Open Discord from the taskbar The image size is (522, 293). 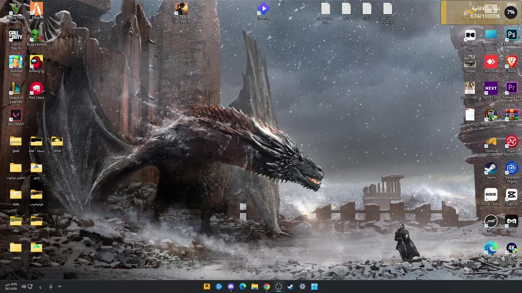231,286
